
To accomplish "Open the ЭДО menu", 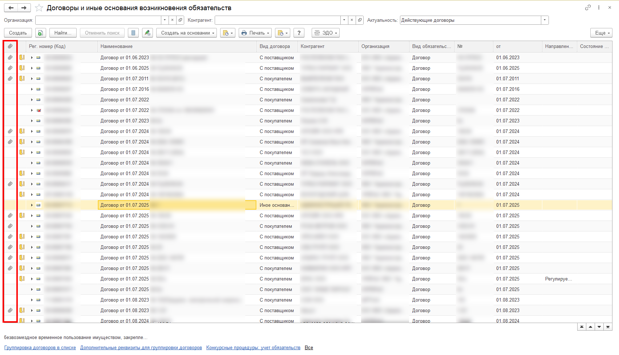I will click(x=325, y=33).
